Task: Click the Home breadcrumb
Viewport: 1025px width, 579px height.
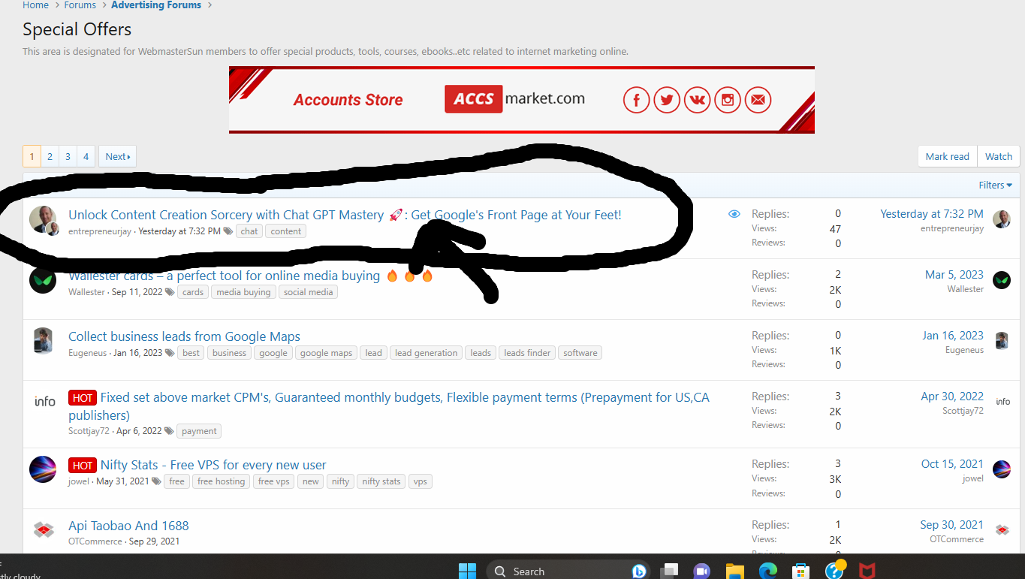Action: coord(35,5)
